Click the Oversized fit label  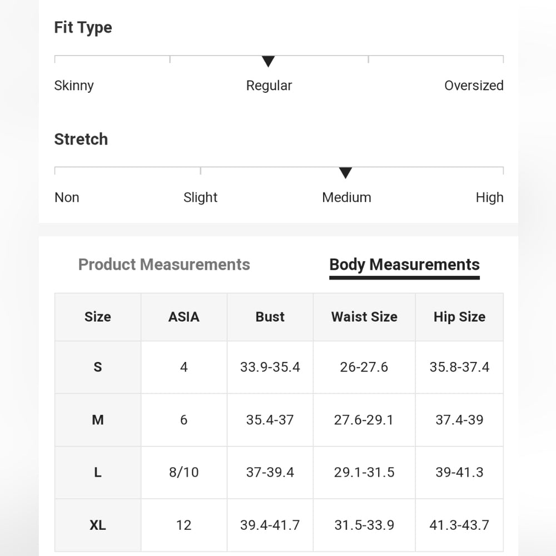[474, 86]
